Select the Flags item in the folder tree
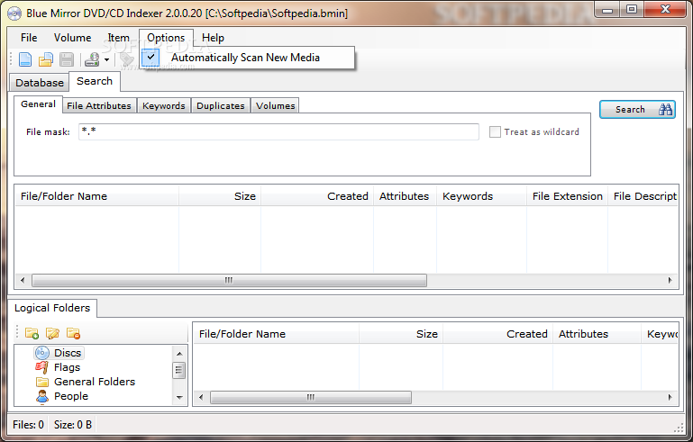The width and height of the screenshot is (693, 442). coord(58,367)
